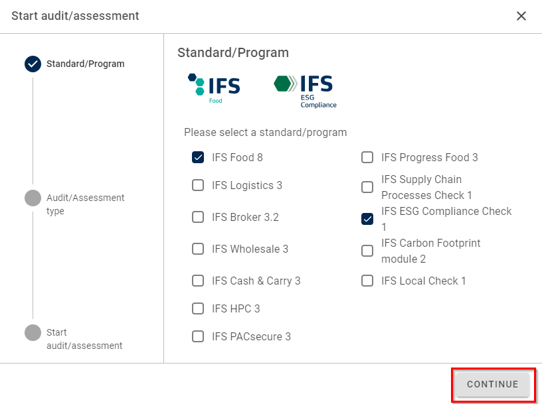Select the IFS Wholesale 3 checkbox
The width and height of the screenshot is (542, 404).
[198, 249]
